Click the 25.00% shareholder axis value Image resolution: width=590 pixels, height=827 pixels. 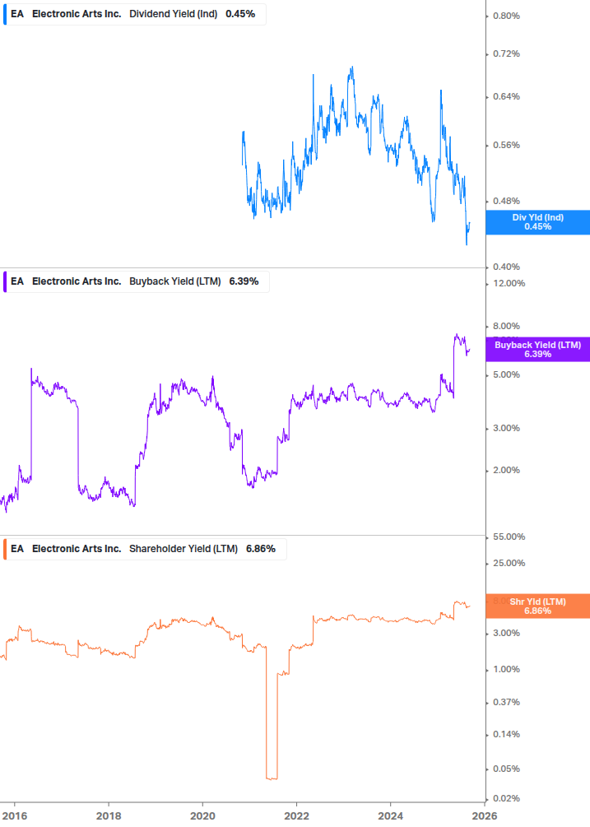[509, 563]
